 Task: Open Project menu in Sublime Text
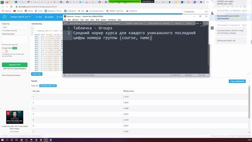pyautogui.click(x=104, y=20)
